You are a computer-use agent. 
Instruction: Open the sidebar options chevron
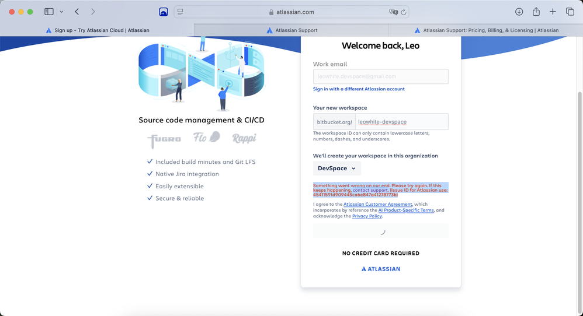coord(61,12)
